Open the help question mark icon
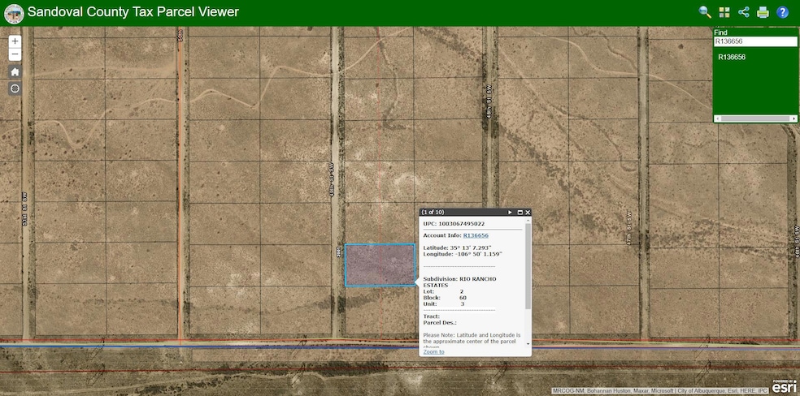Viewport: 800px width, 396px height. point(783,12)
